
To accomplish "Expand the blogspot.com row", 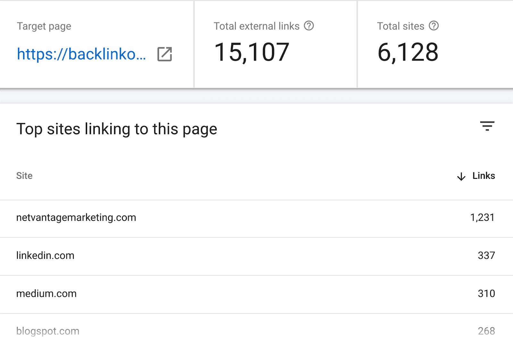I will click(x=48, y=331).
